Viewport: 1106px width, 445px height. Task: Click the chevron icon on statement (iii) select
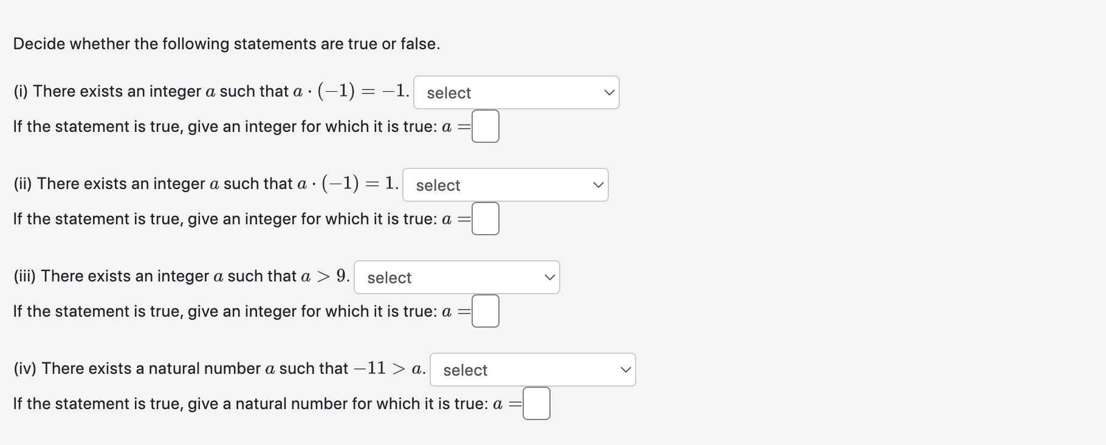(x=549, y=277)
